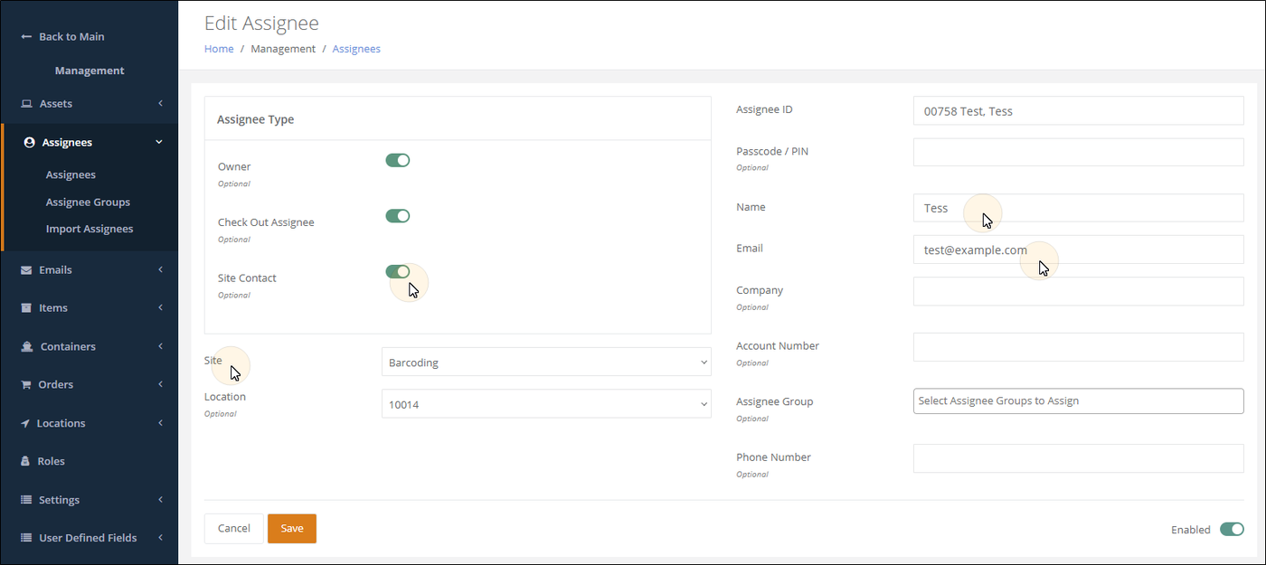1266x565 pixels.
Task: Open the Assignee Groups submenu item
Action: pyautogui.click(x=88, y=202)
